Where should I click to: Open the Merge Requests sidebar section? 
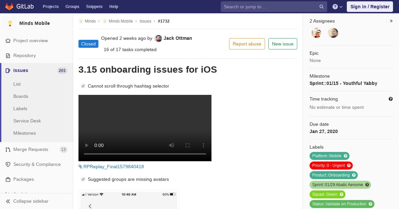(x=37, y=149)
